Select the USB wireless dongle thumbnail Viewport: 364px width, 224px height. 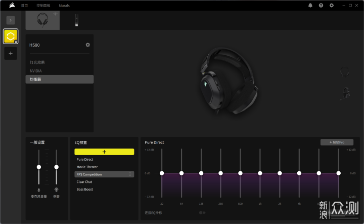(x=77, y=20)
